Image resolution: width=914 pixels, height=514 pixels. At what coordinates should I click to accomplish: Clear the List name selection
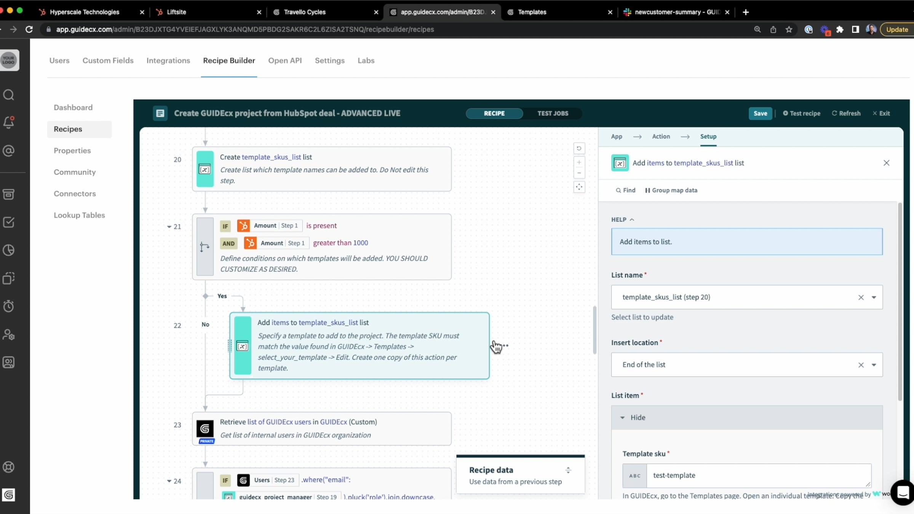click(x=861, y=297)
